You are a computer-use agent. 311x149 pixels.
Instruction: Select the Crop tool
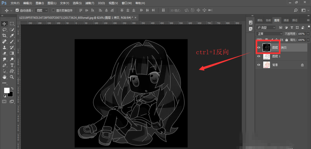pyautogui.click(x=4, y=35)
